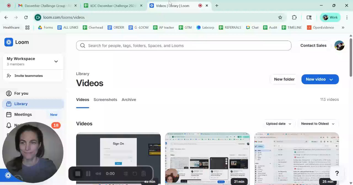Open the 21 min video thumbnail
The width and height of the screenshot is (353, 185).
[207, 159]
